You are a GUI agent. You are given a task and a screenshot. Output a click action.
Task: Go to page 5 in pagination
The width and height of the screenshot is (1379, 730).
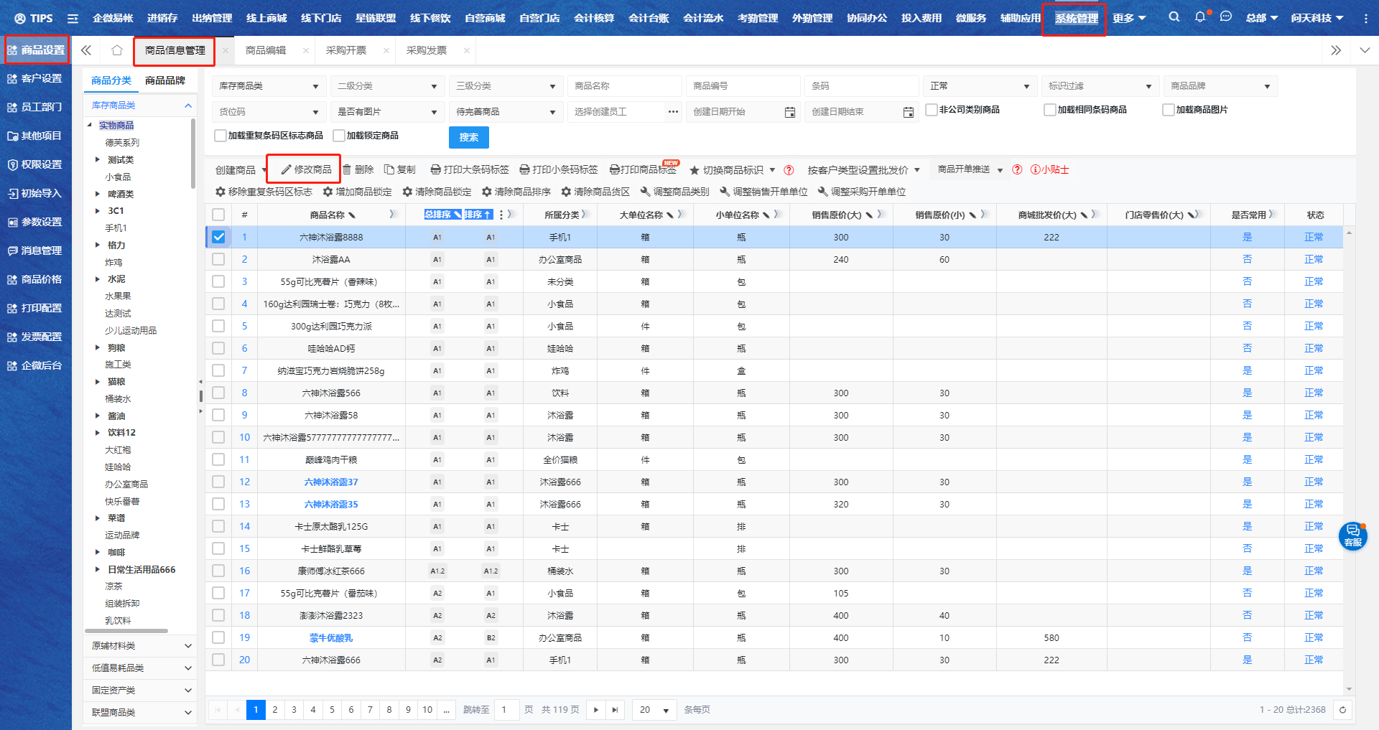pos(332,710)
